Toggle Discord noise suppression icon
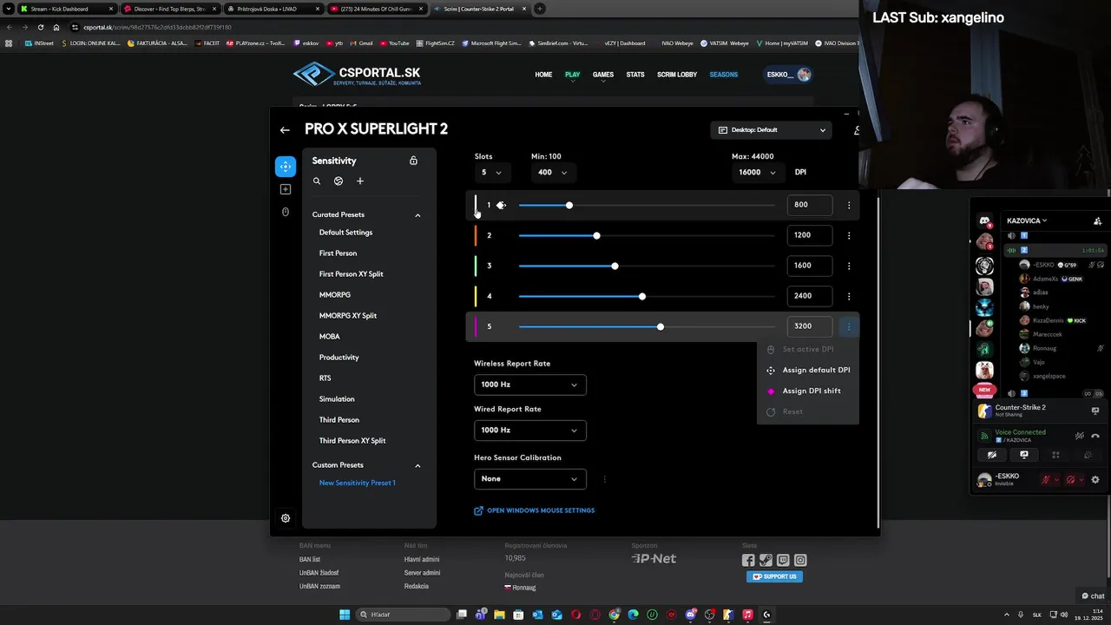Viewport: 1111px width, 625px height. click(1079, 436)
